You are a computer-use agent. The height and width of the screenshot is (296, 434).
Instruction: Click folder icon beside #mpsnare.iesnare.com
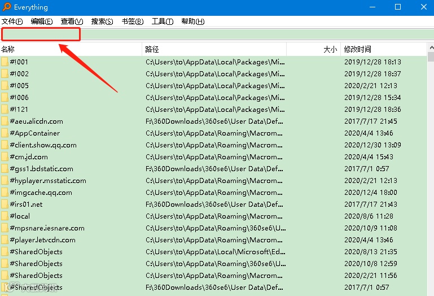pyautogui.click(x=5, y=228)
